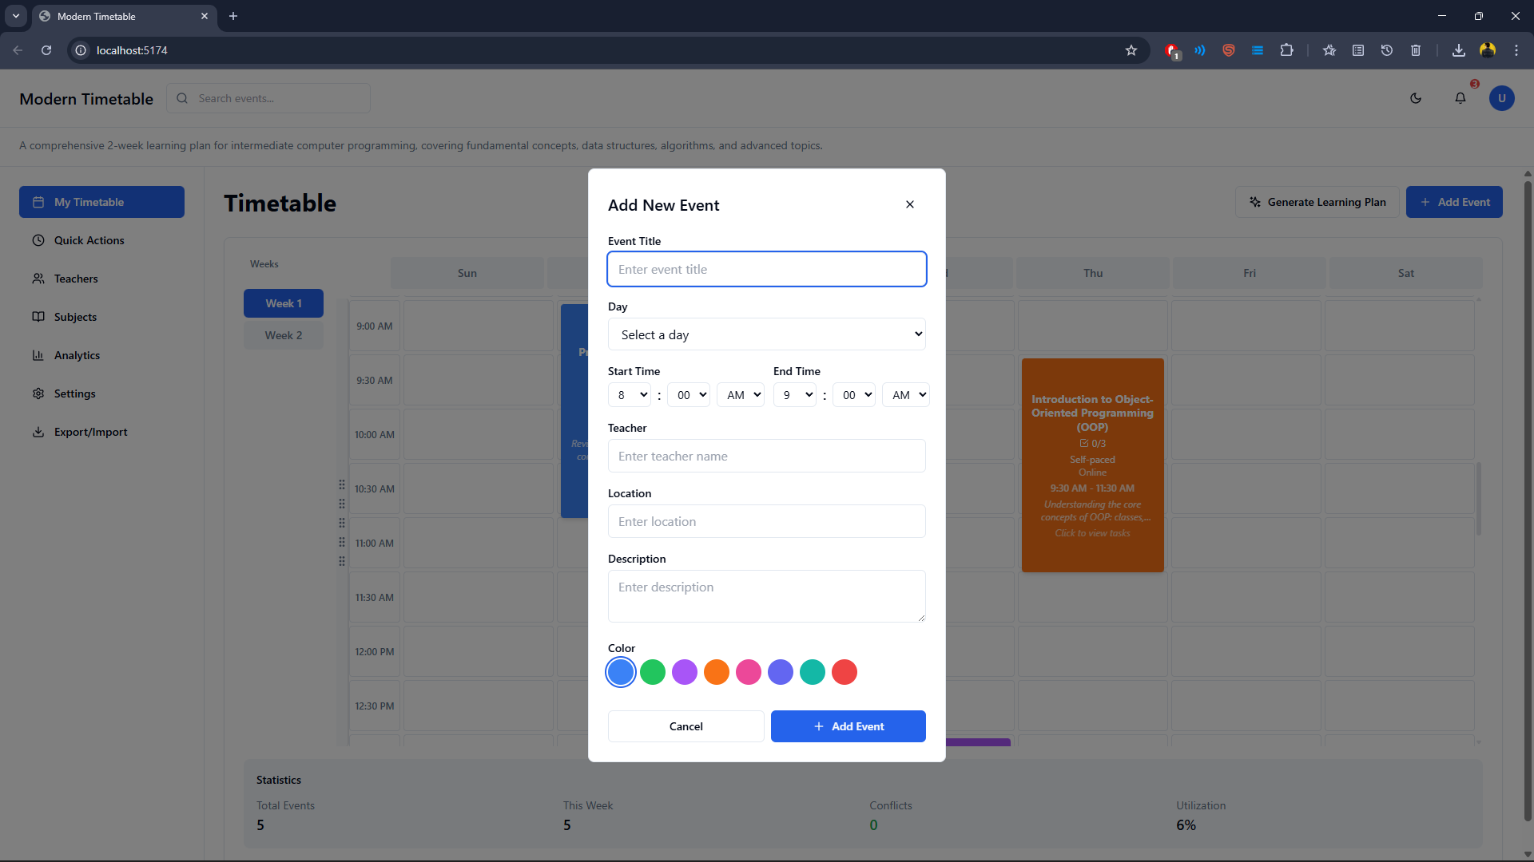
Task: Click blue Add Event submit button
Action: pos(848,726)
